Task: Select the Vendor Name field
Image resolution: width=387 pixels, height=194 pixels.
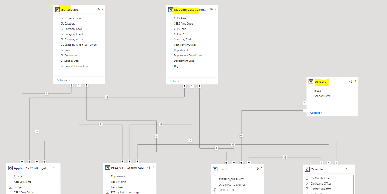Action: [322, 96]
